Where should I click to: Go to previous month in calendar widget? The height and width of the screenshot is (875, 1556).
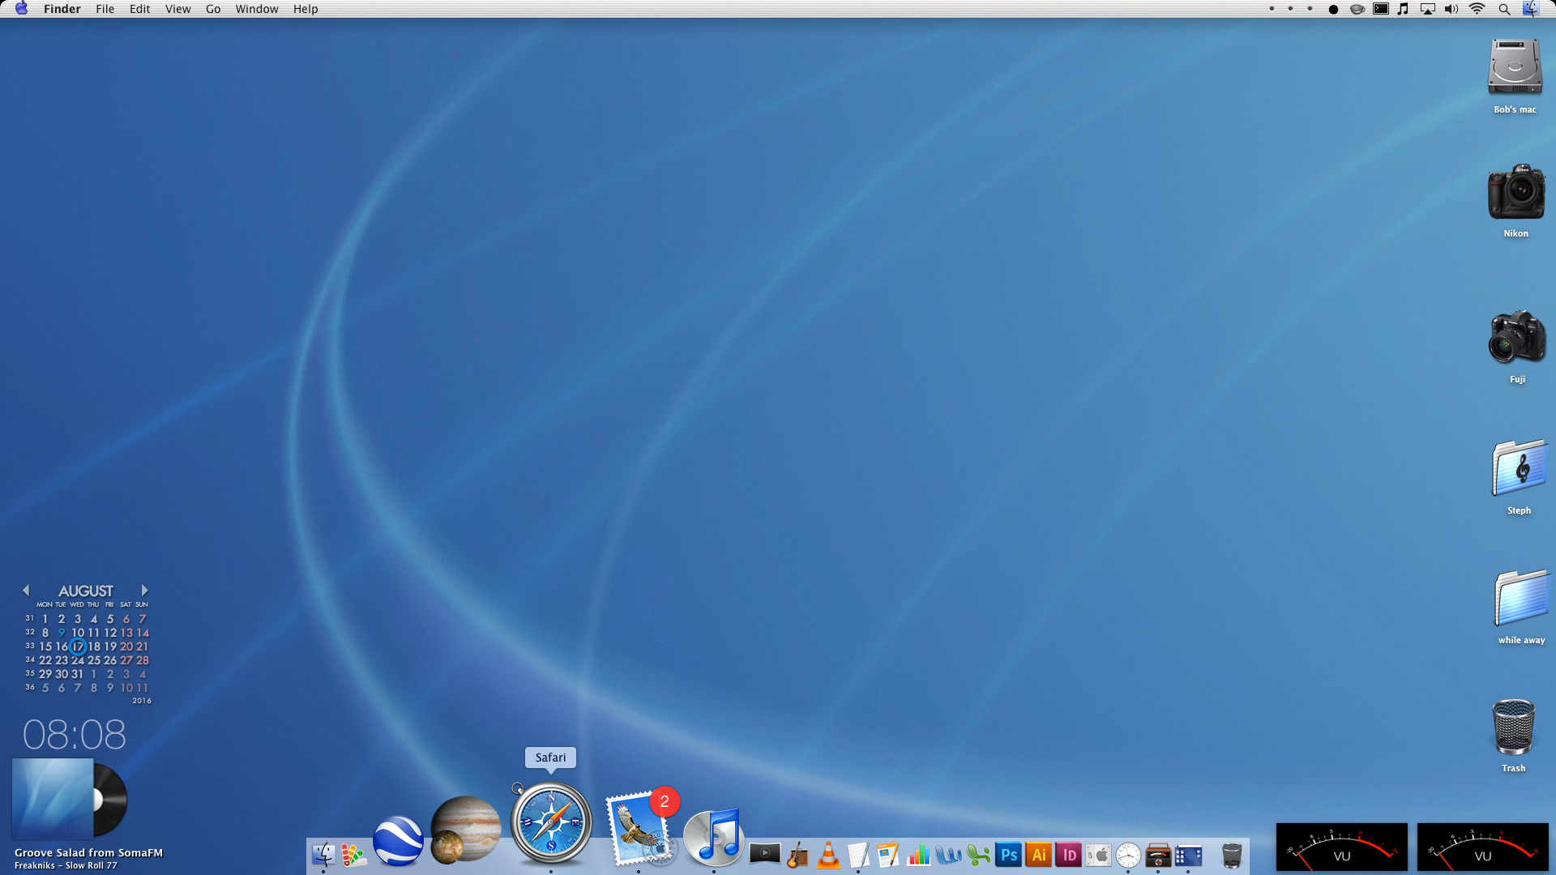26,591
